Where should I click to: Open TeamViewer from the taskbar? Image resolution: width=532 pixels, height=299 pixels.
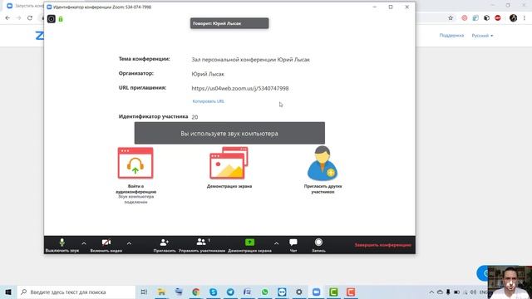282,292
